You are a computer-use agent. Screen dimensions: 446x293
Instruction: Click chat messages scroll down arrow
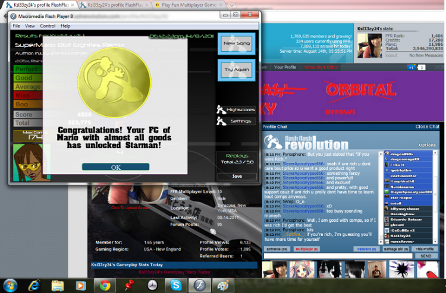pos(381,242)
